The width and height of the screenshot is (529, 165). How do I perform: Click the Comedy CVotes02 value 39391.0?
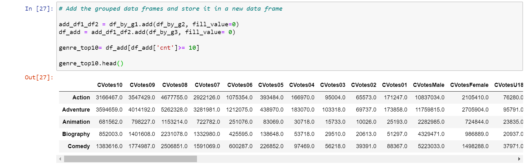pyautogui.click(x=366, y=146)
